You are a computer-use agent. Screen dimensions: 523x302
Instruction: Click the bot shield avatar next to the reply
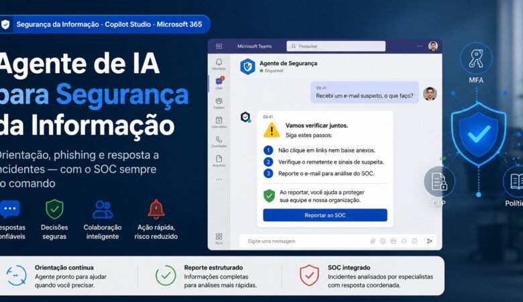(245, 117)
